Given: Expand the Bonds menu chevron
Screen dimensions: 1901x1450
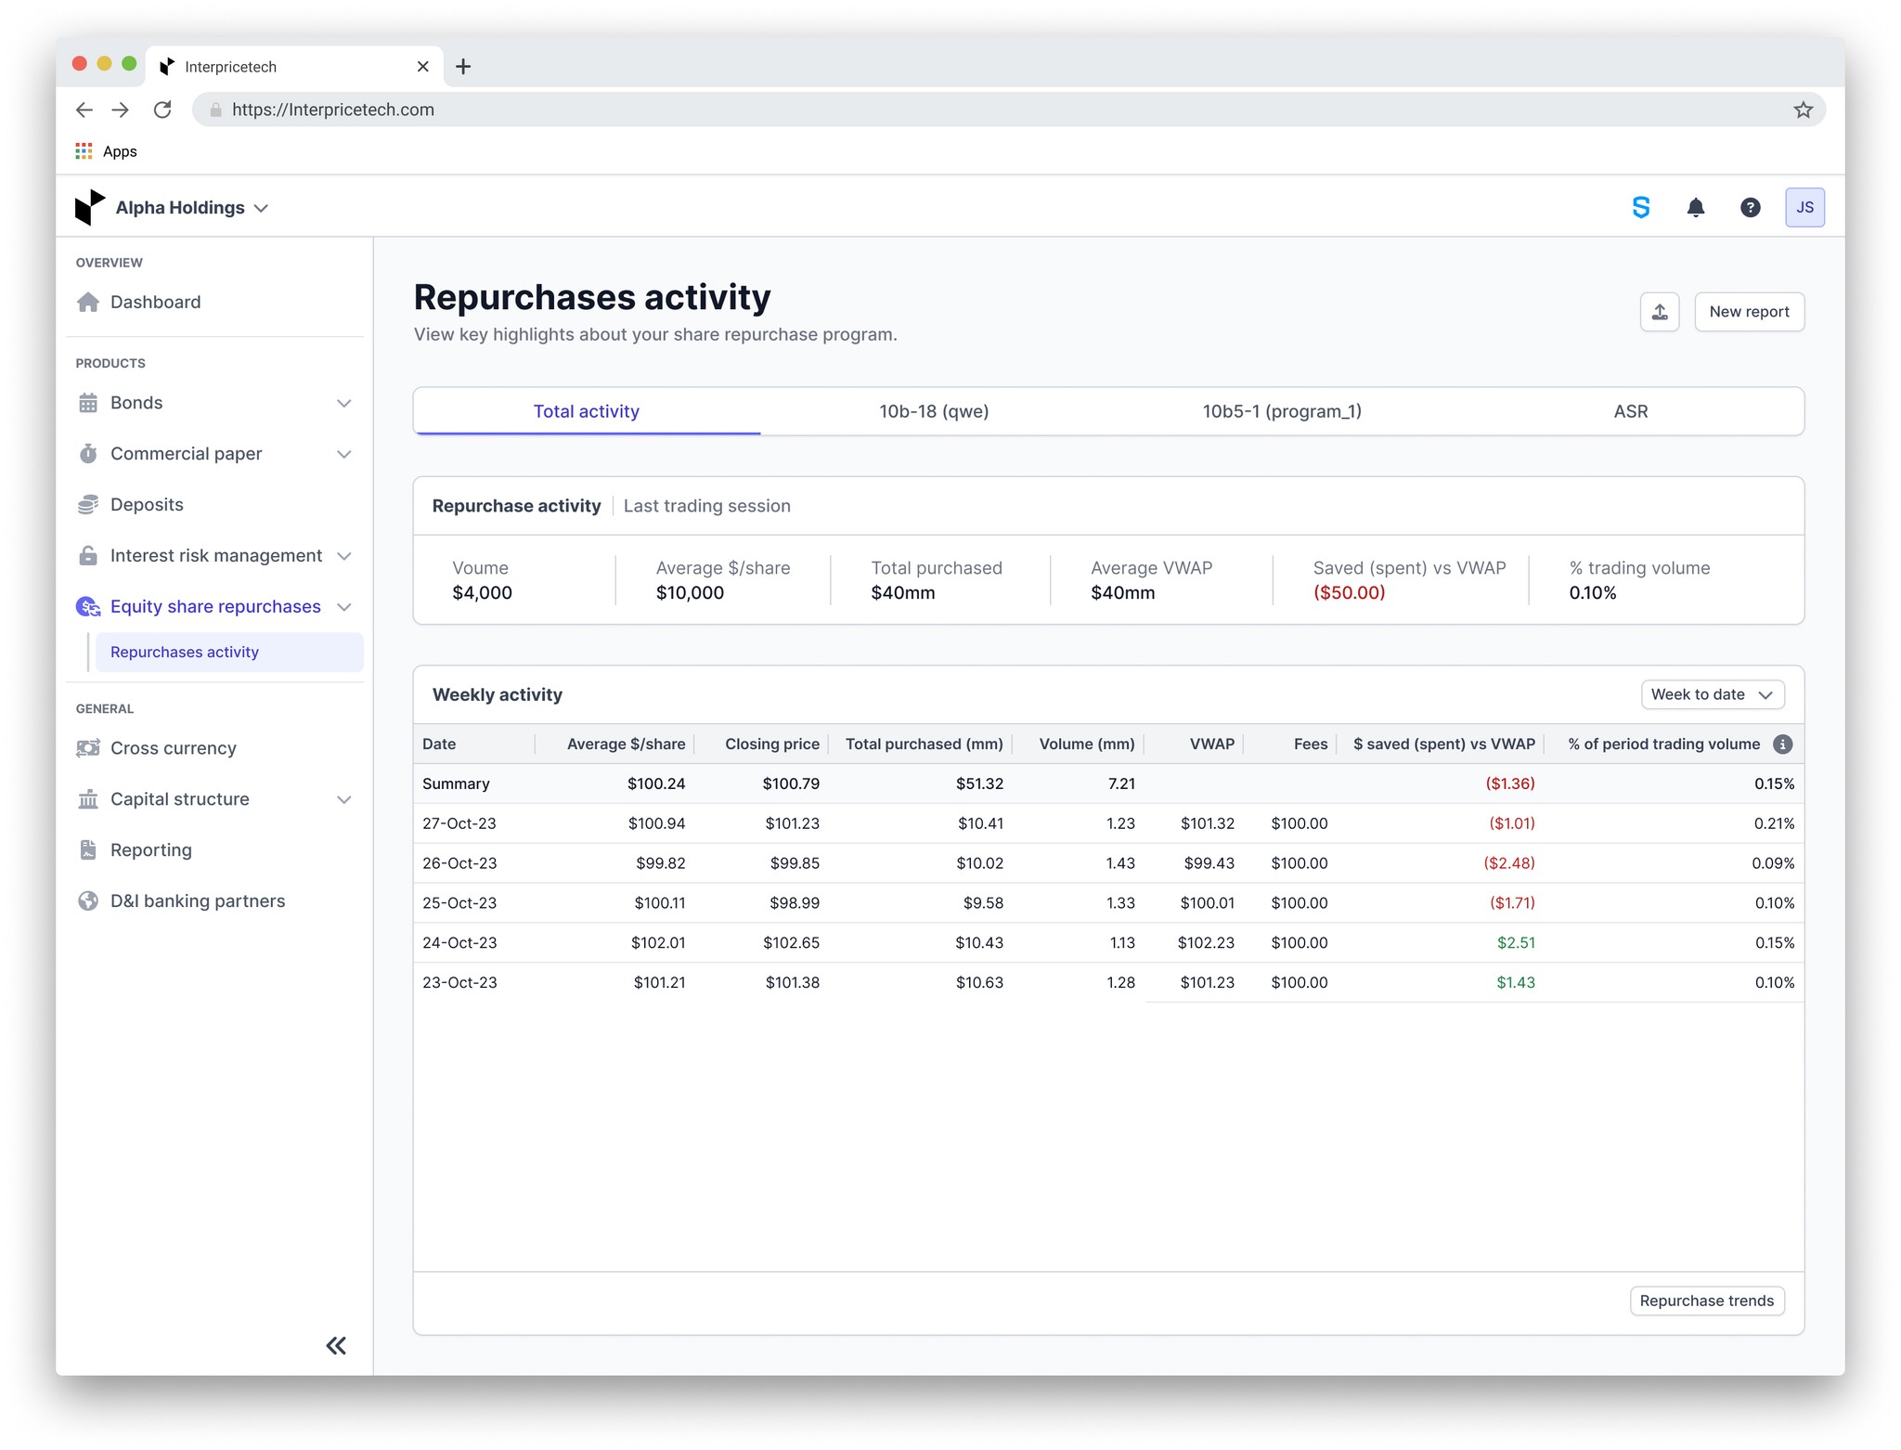Looking at the screenshot, I should pyautogui.click(x=343, y=403).
